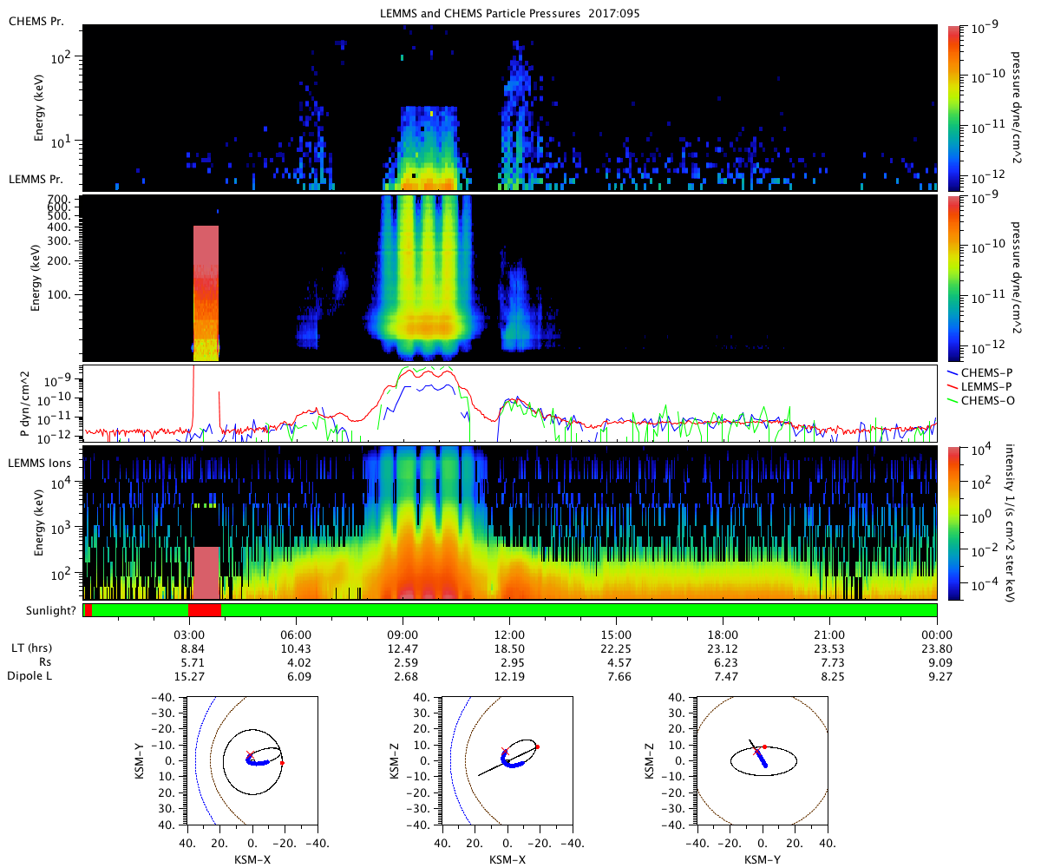Click the 15:00 time axis label

[x=617, y=635]
